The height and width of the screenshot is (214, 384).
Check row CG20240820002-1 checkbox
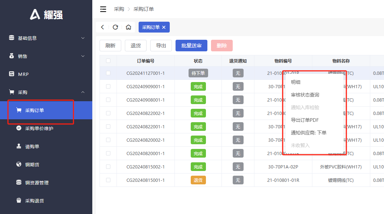click(x=108, y=140)
